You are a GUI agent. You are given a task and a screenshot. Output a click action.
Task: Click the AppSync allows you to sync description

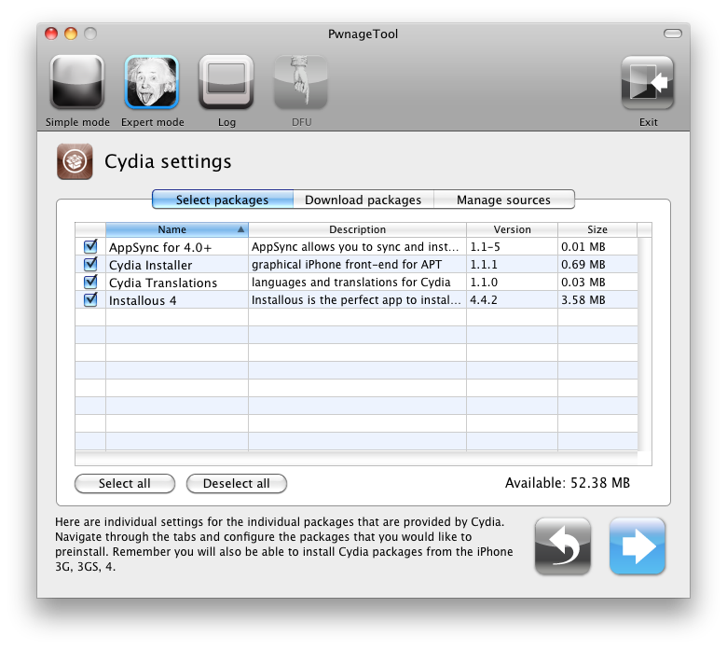[355, 247]
